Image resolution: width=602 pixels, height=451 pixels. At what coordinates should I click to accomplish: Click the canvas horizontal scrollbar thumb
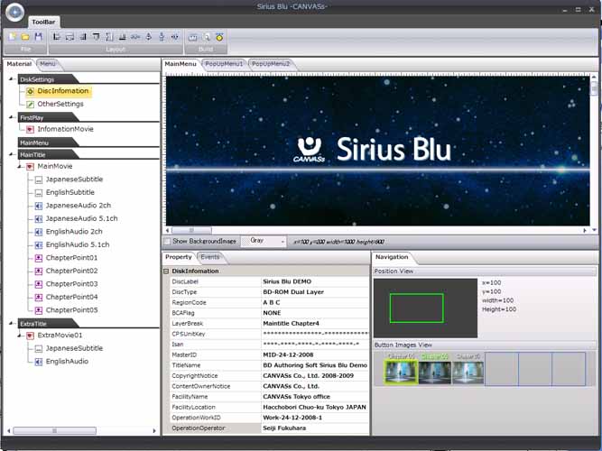tap(191, 230)
